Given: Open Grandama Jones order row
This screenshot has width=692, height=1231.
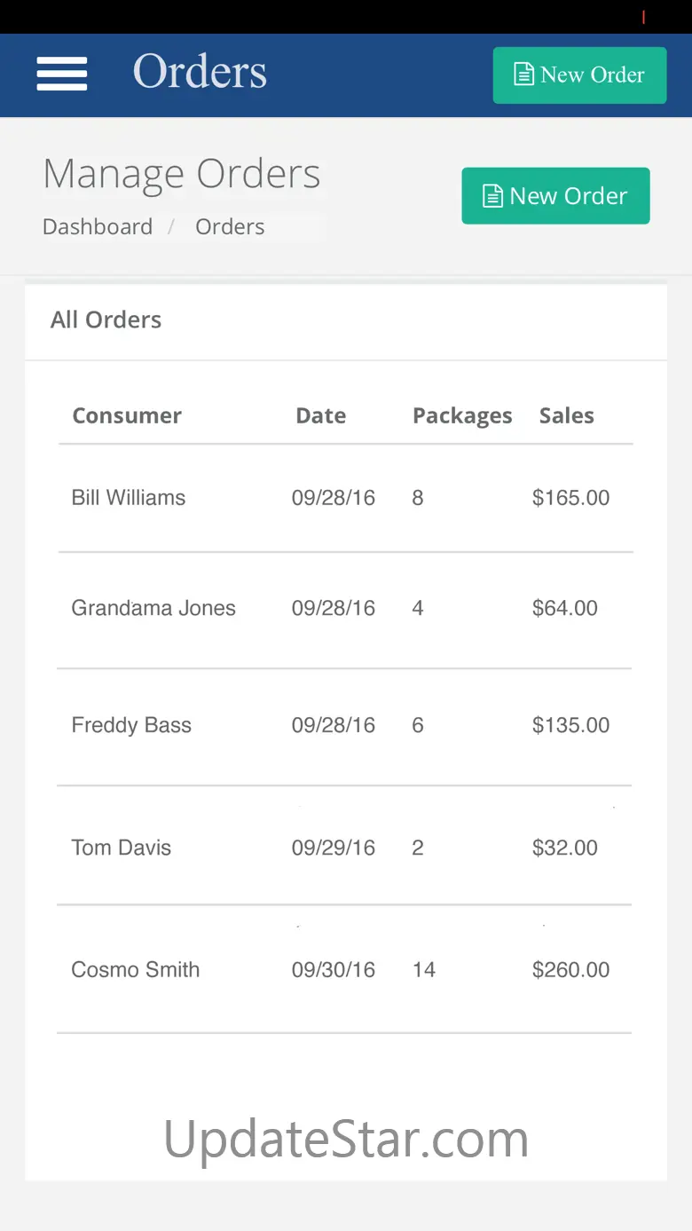Looking at the screenshot, I should pos(346,609).
